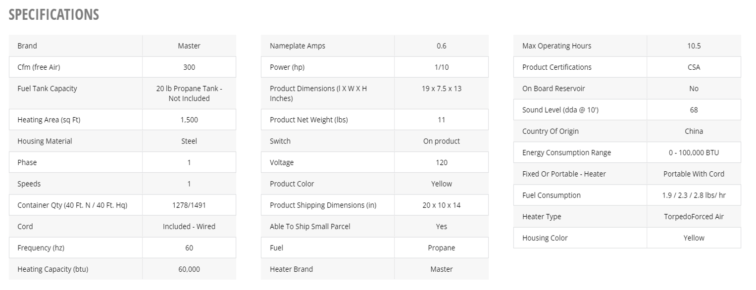Select the Able To Ship Small Parcel row

click(375, 226)
